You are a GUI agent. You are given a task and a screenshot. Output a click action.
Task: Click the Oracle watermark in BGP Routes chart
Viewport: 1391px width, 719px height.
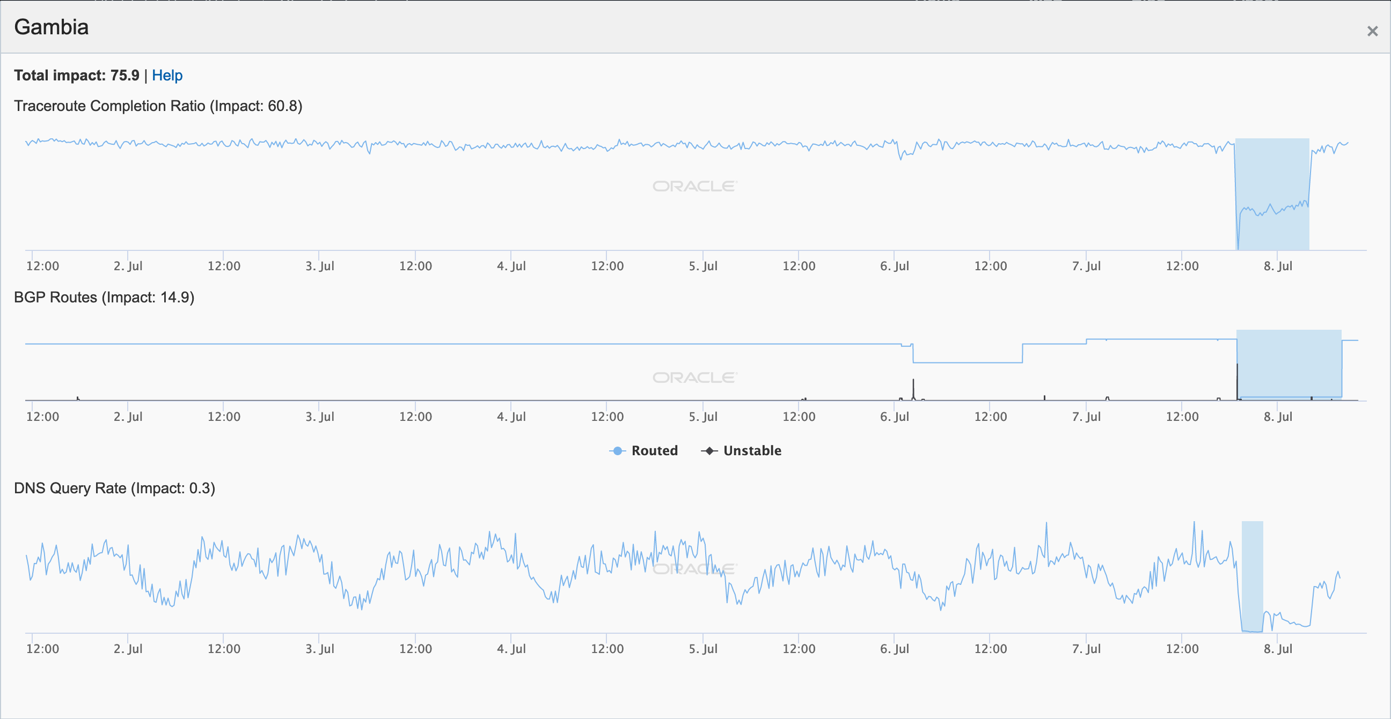pos(694,377)
